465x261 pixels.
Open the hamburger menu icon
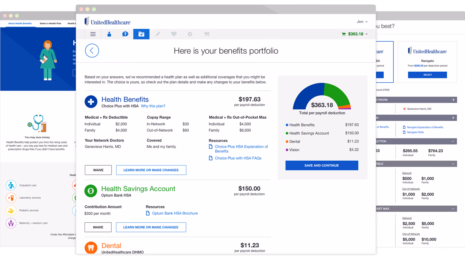click(x=93, y=34)
